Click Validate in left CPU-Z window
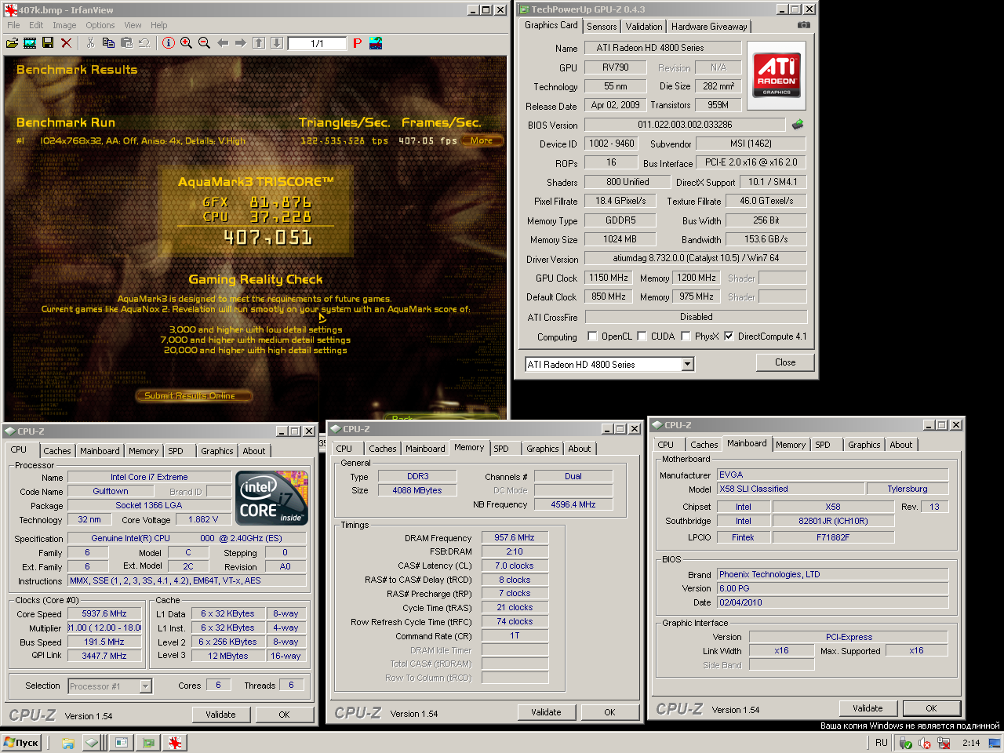Viewport: 1004px width, 753px height. point(220,715)
